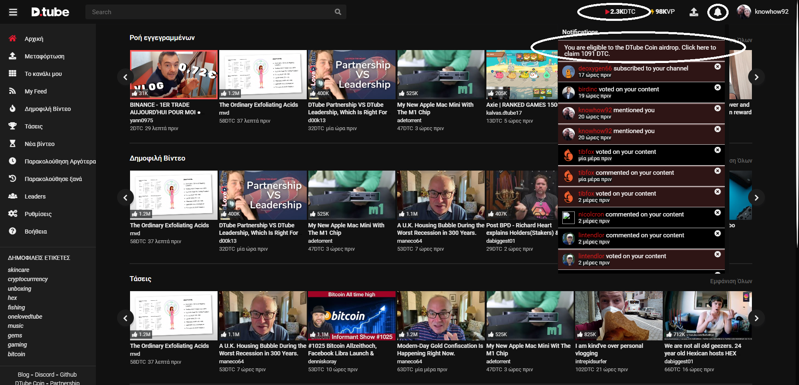
Task: Dismiss the tibfox commented notification
Action: 718,171
